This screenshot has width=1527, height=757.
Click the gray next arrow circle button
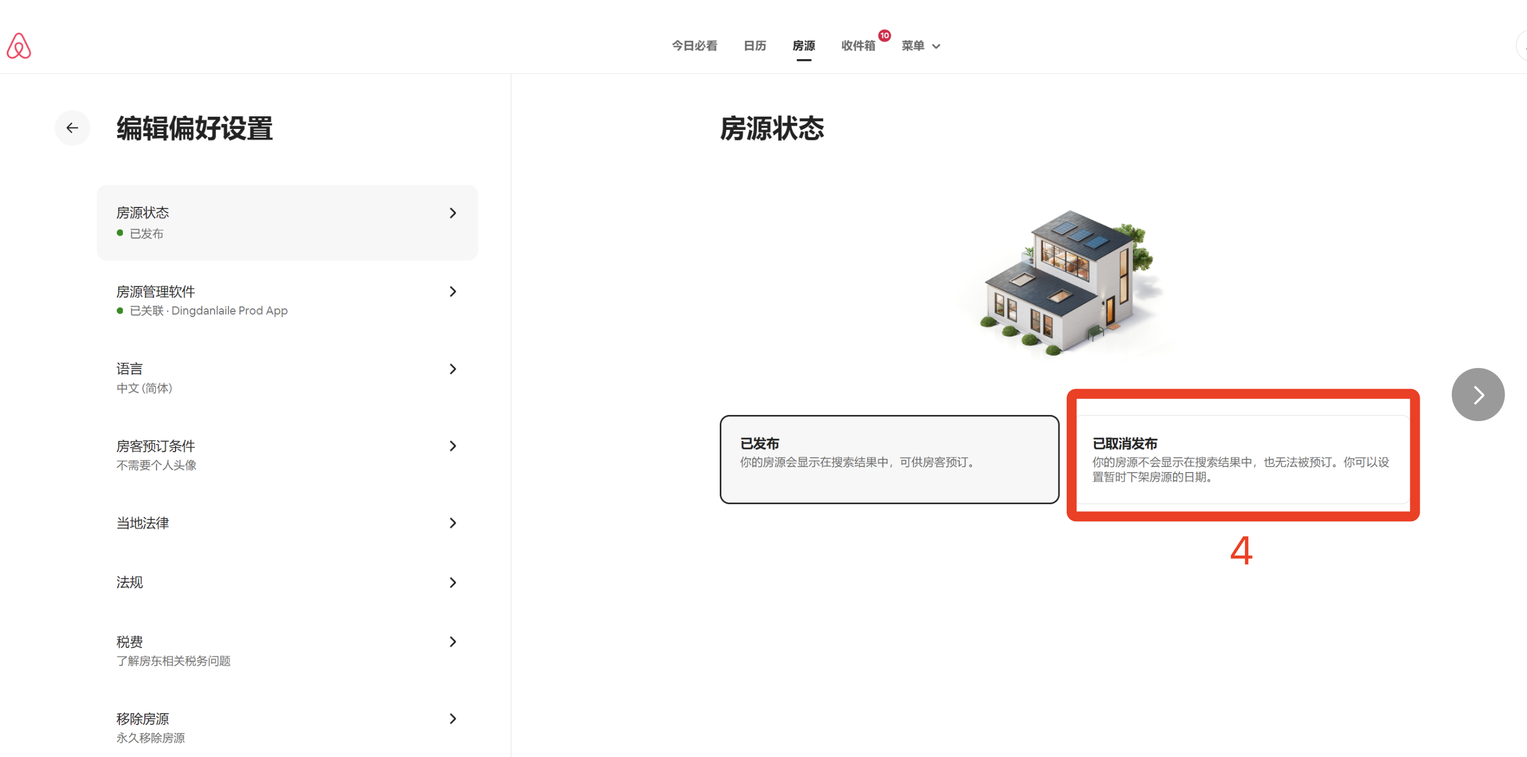pos(1477,394)
